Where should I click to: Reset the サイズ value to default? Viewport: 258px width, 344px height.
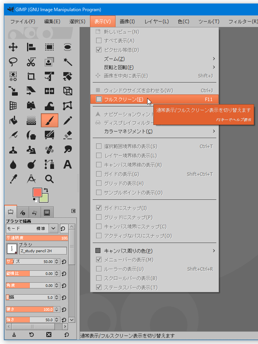tap(64, 262)
